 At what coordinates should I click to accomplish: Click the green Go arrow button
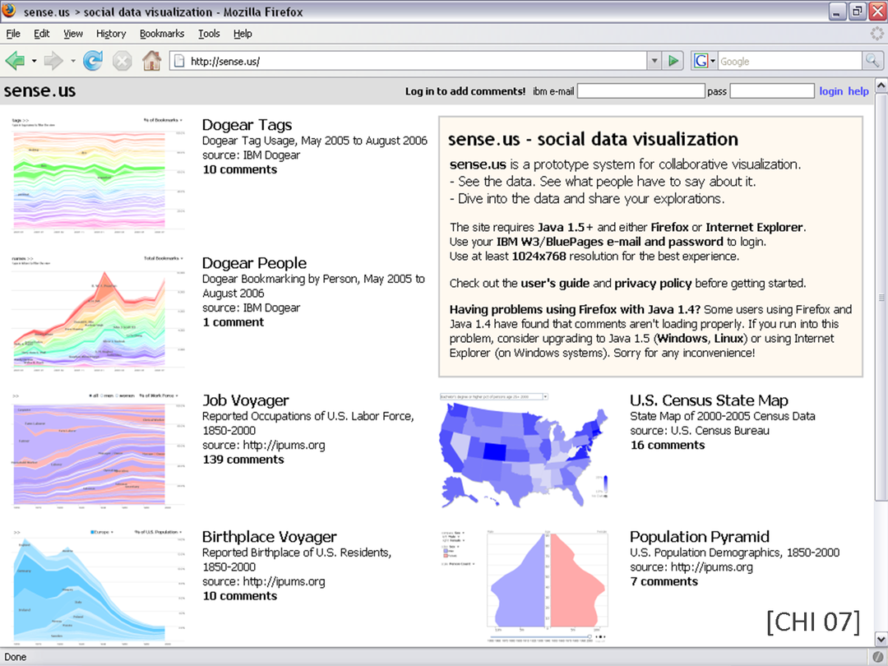coord(673,61)
